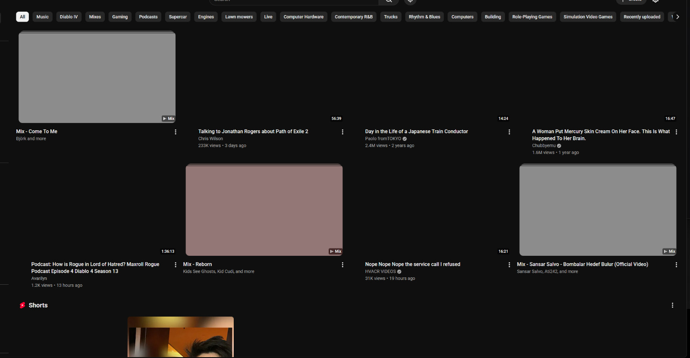Image resolution: width=690 pixels, height=358 pixels.
Task: Click the 56:39 duration badge
Action: [336, 119]
